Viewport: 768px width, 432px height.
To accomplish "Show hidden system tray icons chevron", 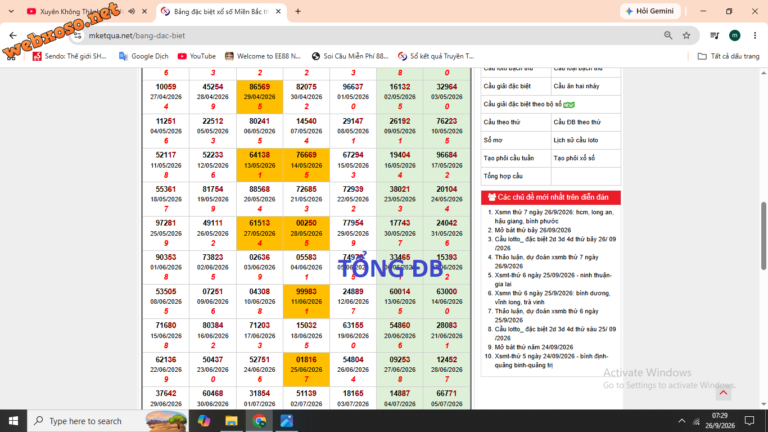I will 682,421.
